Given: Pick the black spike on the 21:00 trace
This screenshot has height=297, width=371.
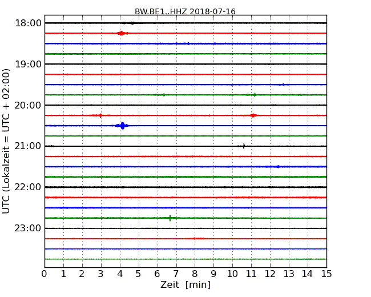Looking at the screenshot, I should pos(244,146).
